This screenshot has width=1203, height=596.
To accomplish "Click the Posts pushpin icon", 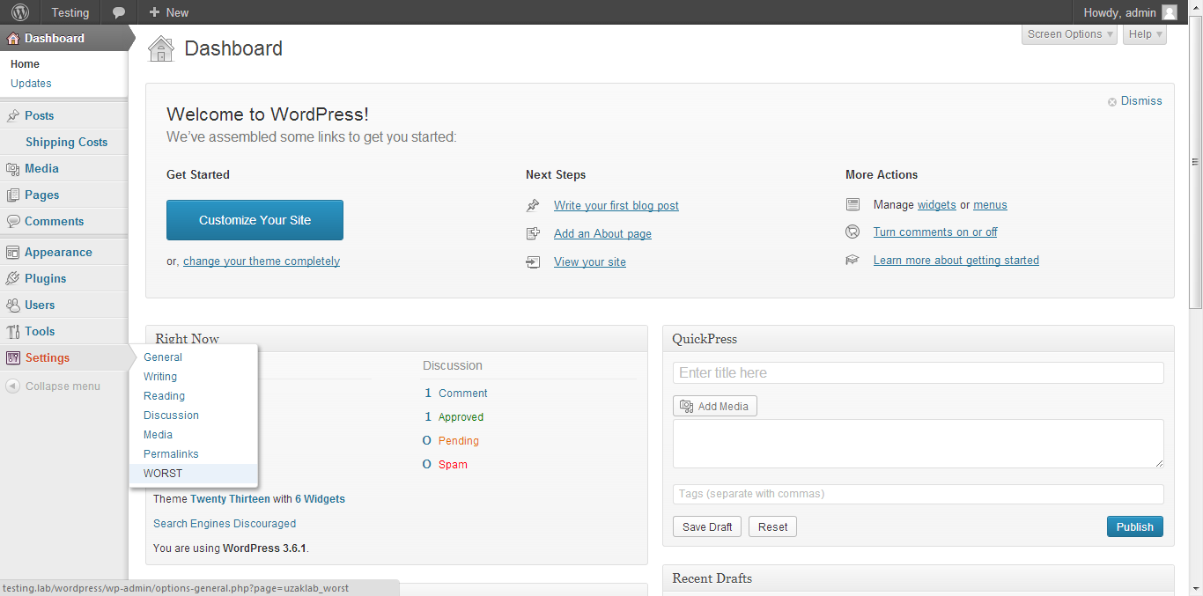I will 12,115.
